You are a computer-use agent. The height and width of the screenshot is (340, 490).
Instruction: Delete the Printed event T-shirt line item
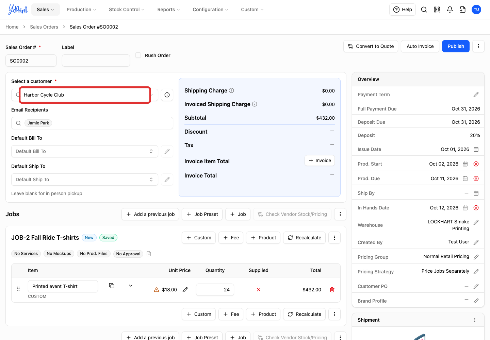(332, 290)
